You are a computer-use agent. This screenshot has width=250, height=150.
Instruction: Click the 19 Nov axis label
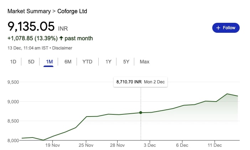pos(52,145)
